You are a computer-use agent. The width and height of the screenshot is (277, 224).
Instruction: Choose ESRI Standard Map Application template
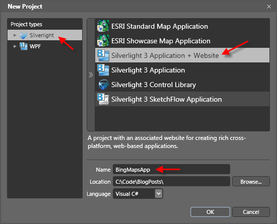(182, 26)
